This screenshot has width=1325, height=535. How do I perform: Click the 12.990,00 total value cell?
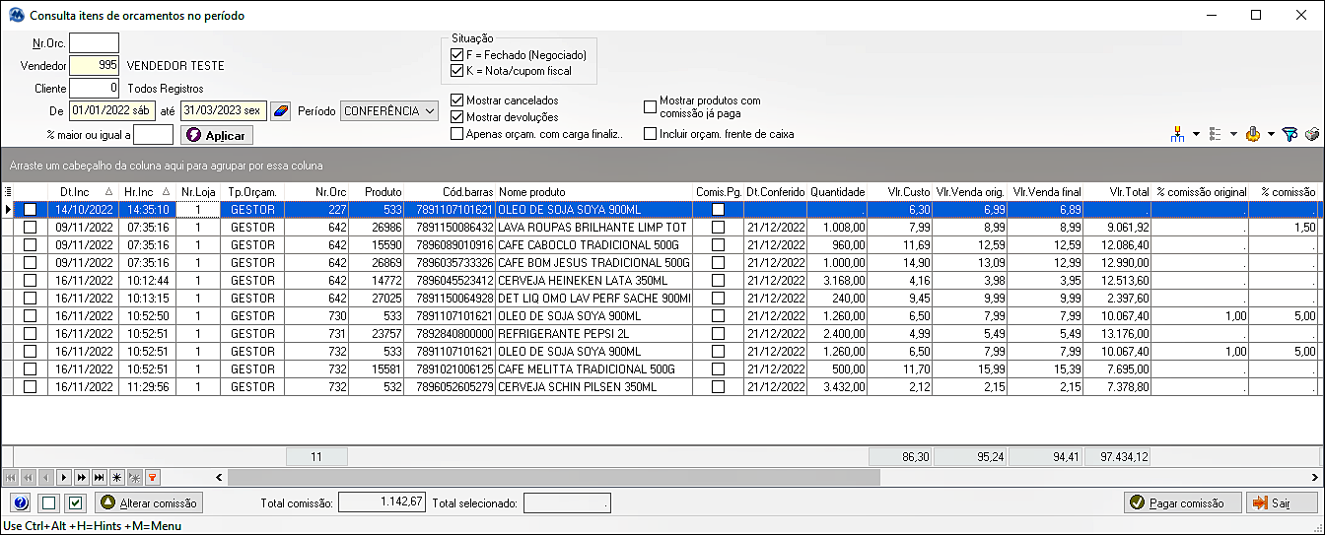pyautogui.click(x=1118, y=263)
